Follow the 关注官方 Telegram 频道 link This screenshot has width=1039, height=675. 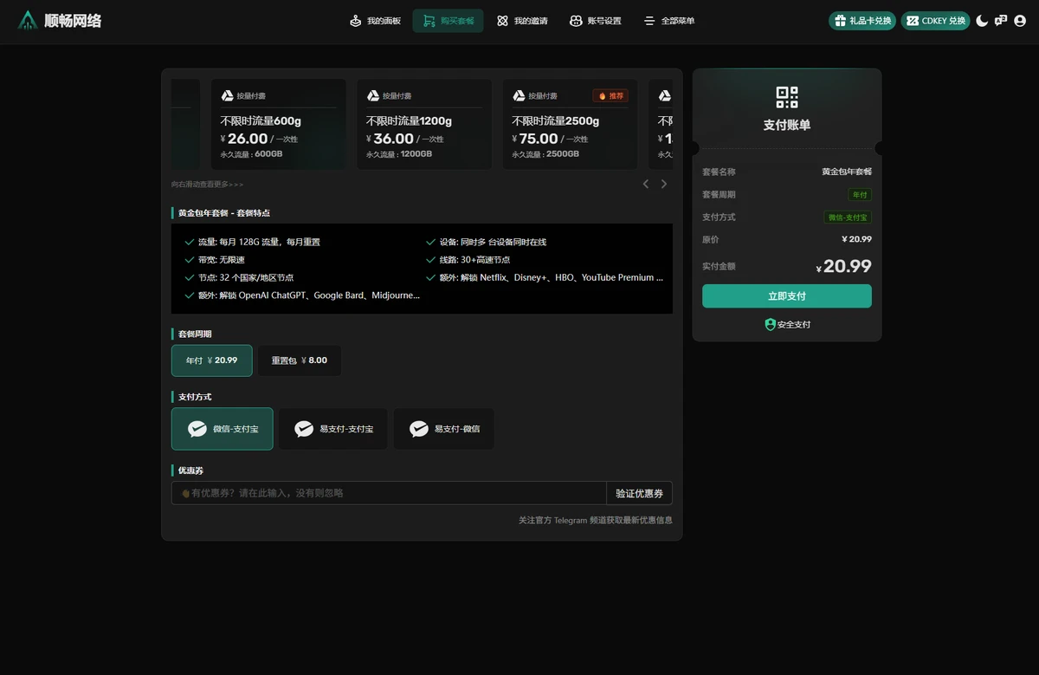[596, 520]
